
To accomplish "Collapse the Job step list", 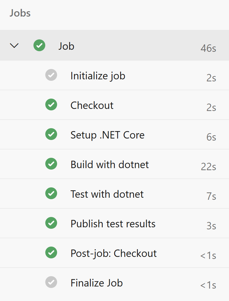I will coord(14,45).
